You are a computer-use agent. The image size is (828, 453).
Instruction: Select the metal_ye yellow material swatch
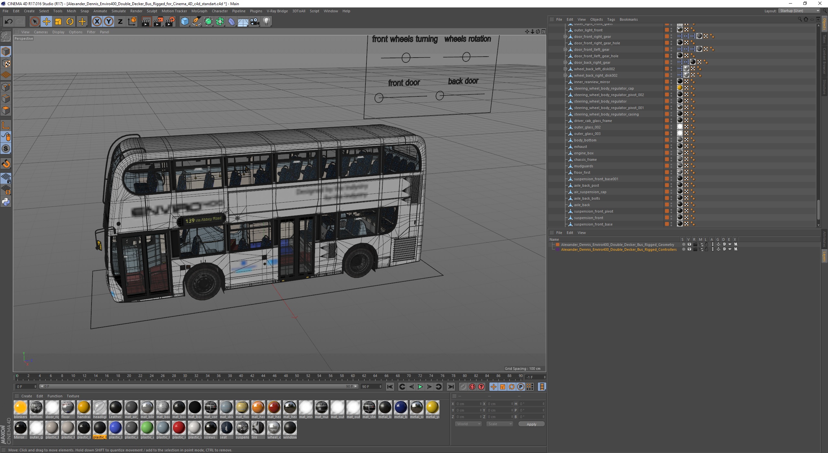click(432, 409)
